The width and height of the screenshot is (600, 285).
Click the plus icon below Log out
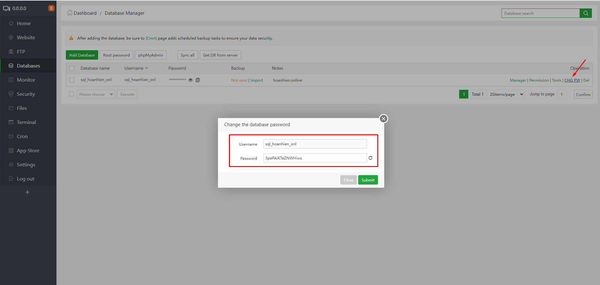pyautogui.click(x=28, y=192)
